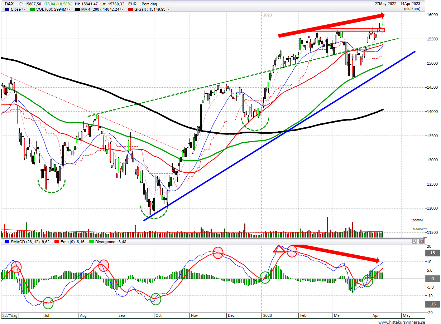This screenshot has width=441, height=324.
Task: Click the 16000 price axis label
Action: coord(432,15)
